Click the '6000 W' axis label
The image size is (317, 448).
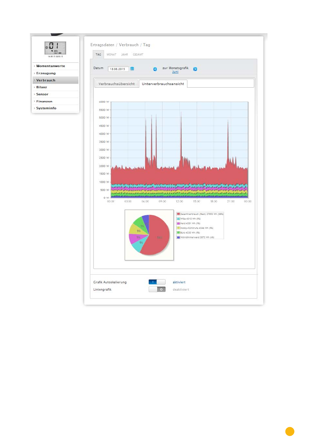[104, 102]
